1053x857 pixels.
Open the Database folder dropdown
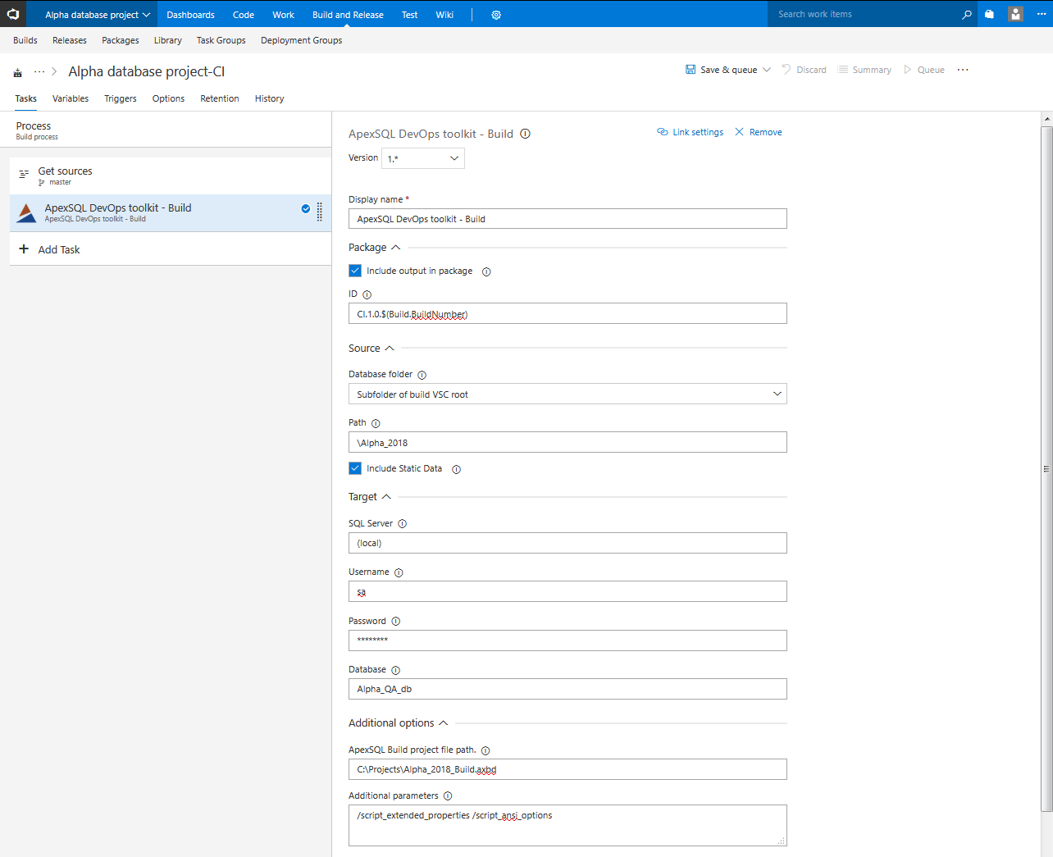(568, 394)
